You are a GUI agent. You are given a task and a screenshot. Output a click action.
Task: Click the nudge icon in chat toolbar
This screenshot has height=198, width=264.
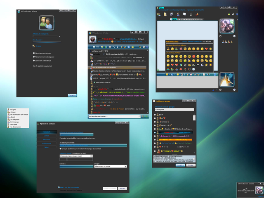(x=182, y=74)
